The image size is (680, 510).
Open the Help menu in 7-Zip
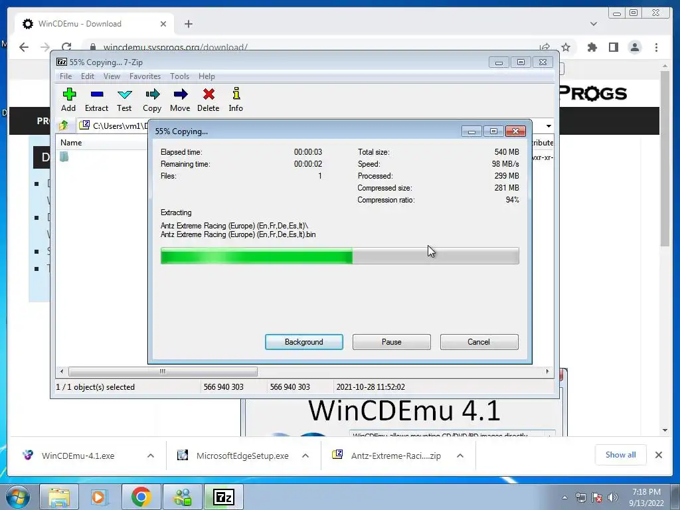207,76
